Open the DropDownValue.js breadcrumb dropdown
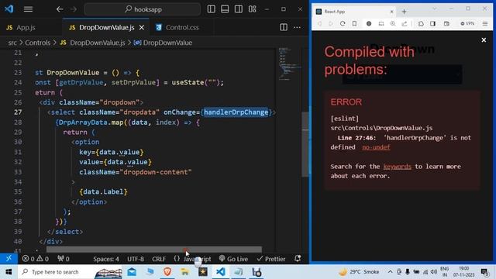Screen dimensions: 496x279 98,43
